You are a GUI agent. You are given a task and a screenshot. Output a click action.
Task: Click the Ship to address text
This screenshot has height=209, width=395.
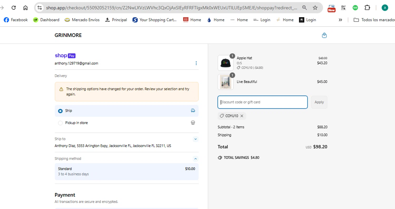[x=113, y=146]
